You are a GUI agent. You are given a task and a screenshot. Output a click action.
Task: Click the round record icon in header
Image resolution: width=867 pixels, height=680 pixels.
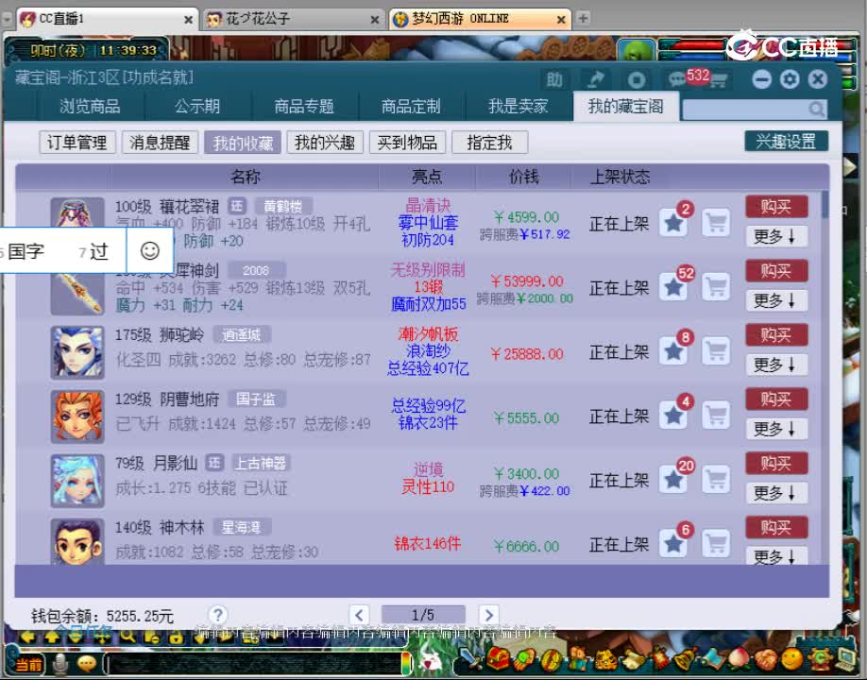click(x=637, y=80)
